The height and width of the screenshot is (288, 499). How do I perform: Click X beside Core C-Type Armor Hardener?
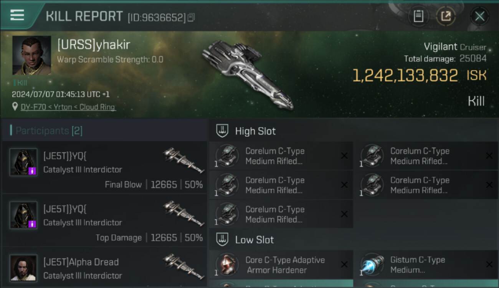[x=344, y=265]
